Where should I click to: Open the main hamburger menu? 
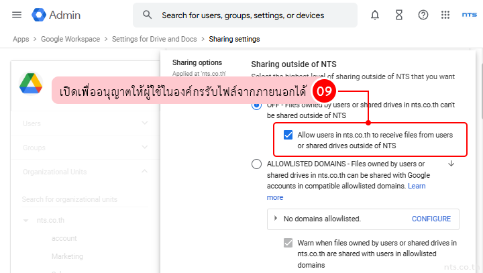pos(17,15)
